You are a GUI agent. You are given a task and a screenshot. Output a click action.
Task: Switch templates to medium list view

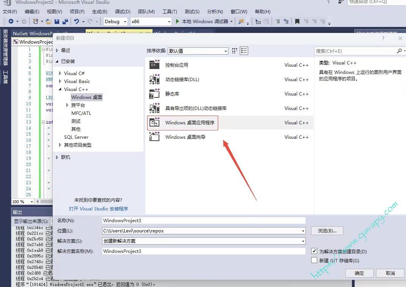point(244,51)
